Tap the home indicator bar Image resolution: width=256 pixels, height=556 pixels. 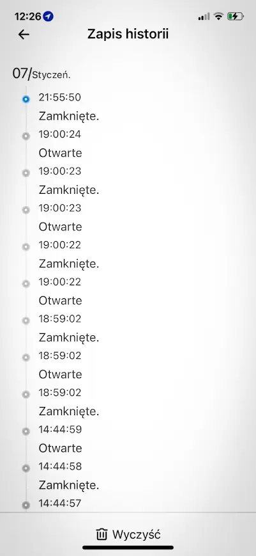pyautogui.click(x=128, y=548)
